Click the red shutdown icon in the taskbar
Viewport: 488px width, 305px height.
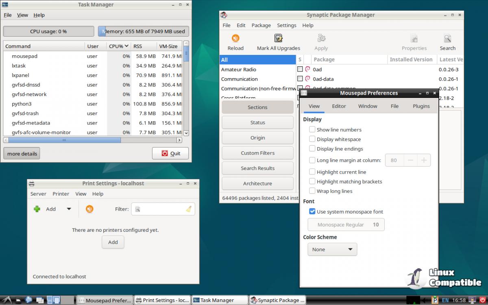tap(482, 300)
